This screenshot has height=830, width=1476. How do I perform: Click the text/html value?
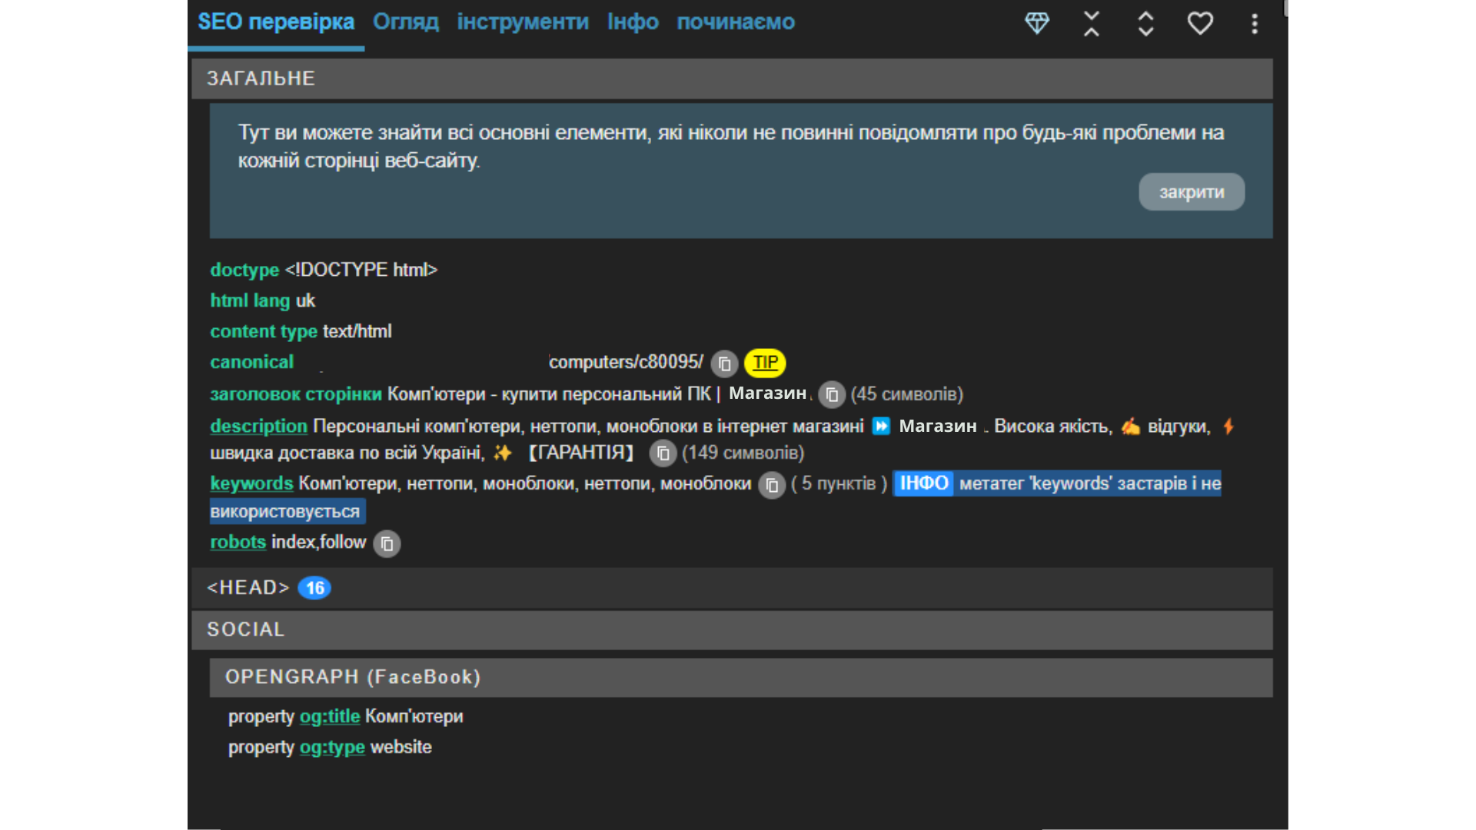pos(357,331)
